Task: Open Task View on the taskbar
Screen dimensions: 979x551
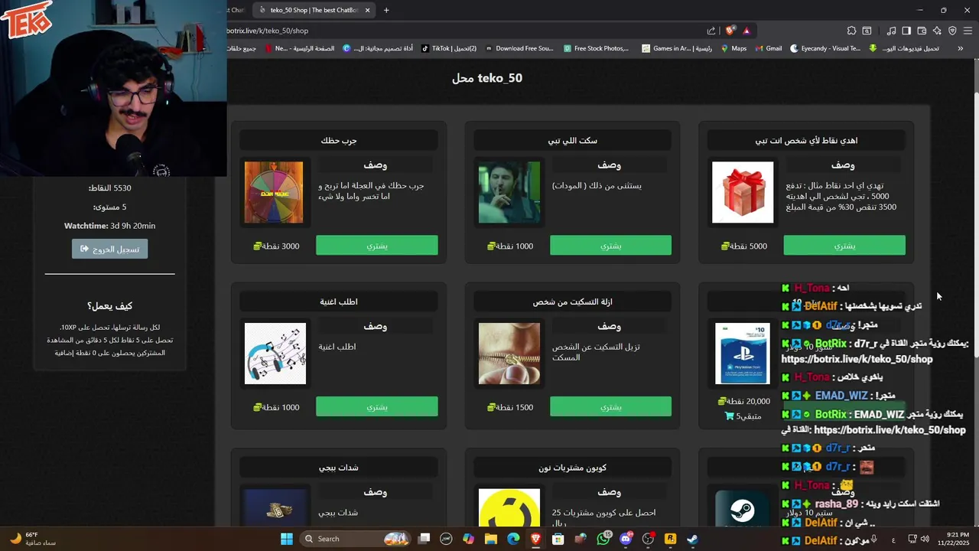Action: click(424, 539)
